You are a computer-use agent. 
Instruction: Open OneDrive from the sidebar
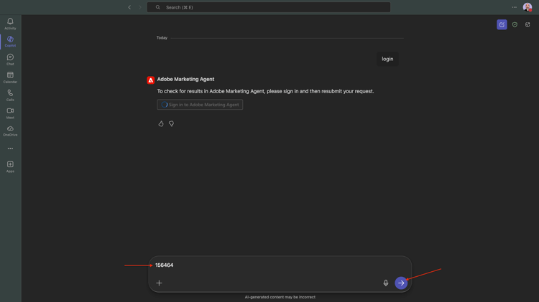(10, 131)
